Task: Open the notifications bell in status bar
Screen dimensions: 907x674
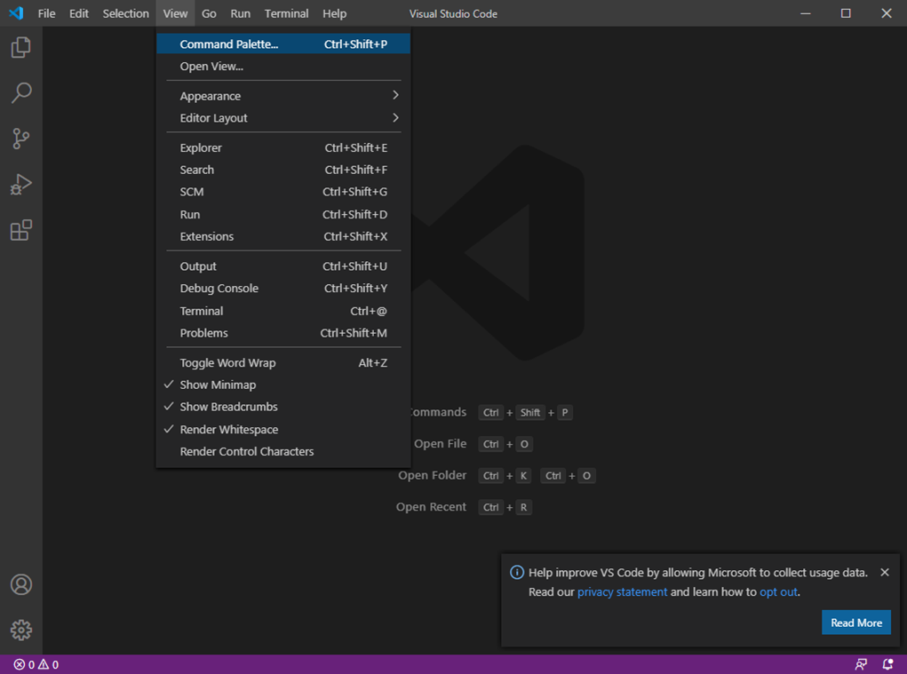Action: (887, 664)
